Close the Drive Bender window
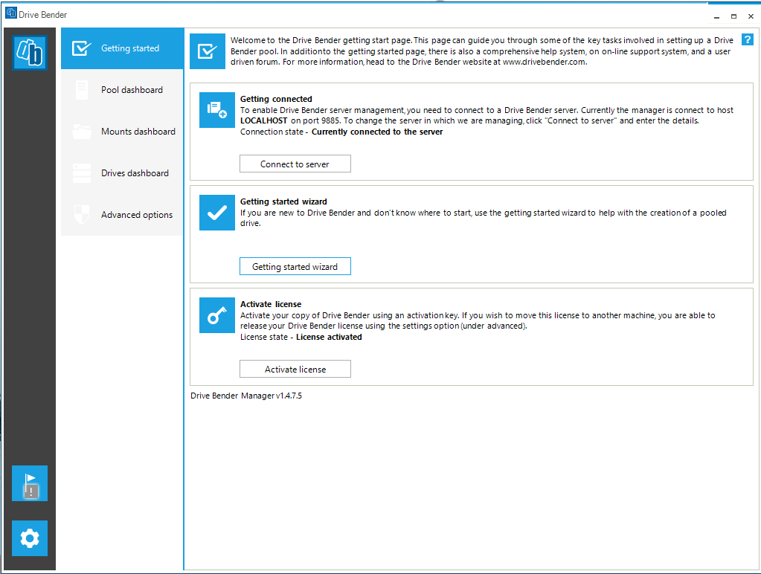Image resolution: width=761 pixels, height=574 pixels. [x=751, y=16]
